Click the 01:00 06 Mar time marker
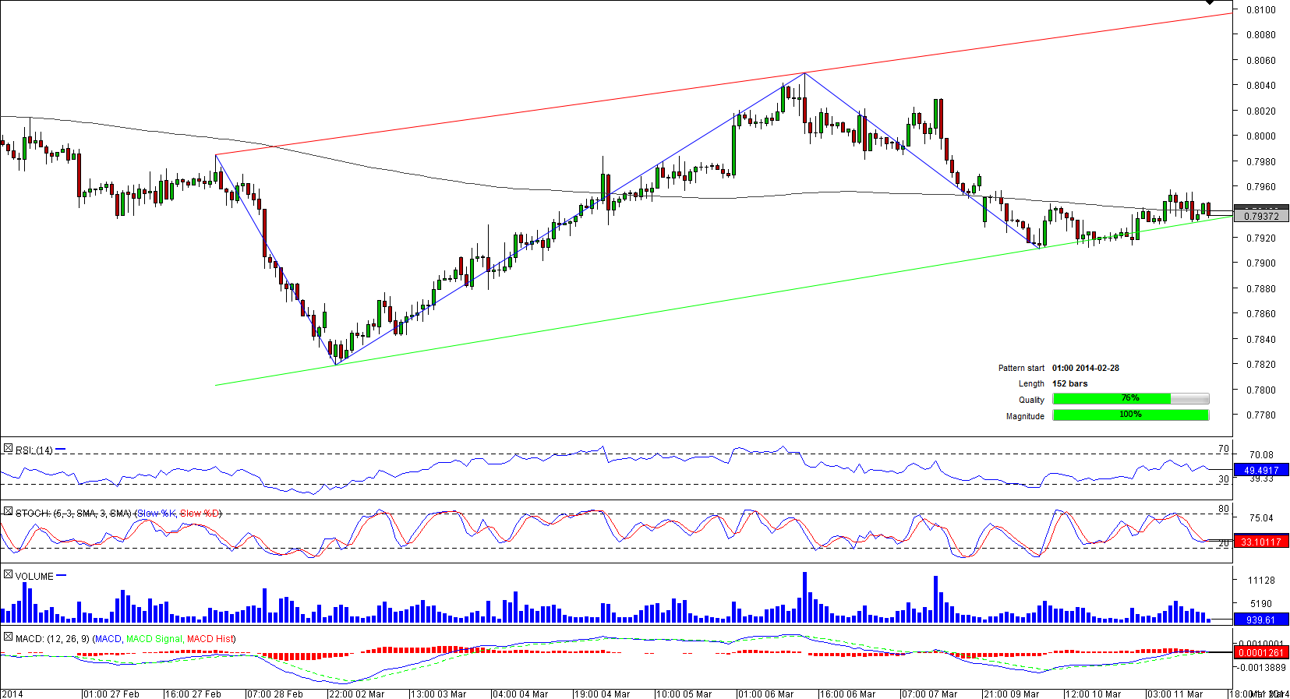Image resolution: width=1290 pixels, height=699 pixels. click(765, 694)
